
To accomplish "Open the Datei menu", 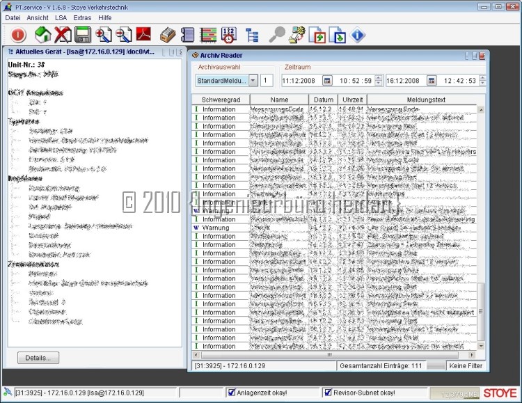I will point(13,18).
